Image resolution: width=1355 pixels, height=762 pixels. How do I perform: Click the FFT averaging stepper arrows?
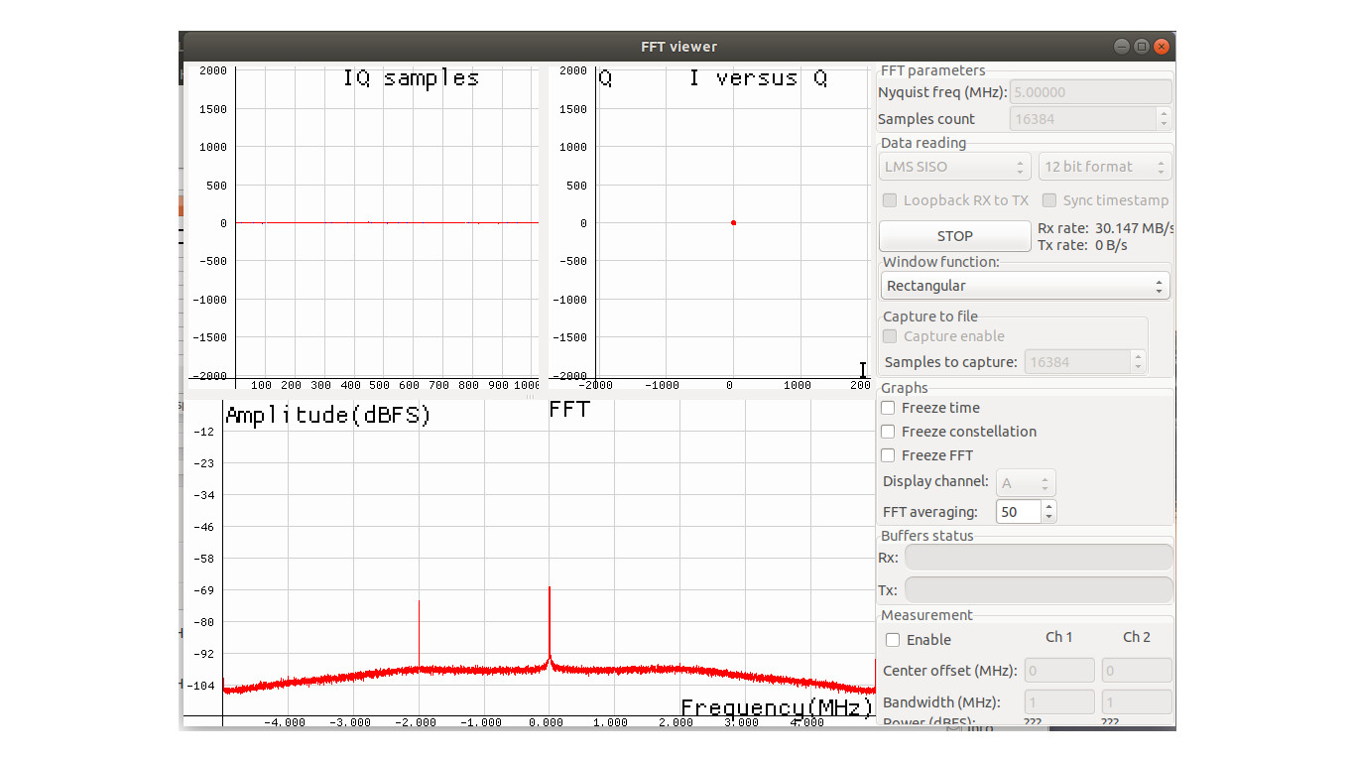tap(1049, 512)
